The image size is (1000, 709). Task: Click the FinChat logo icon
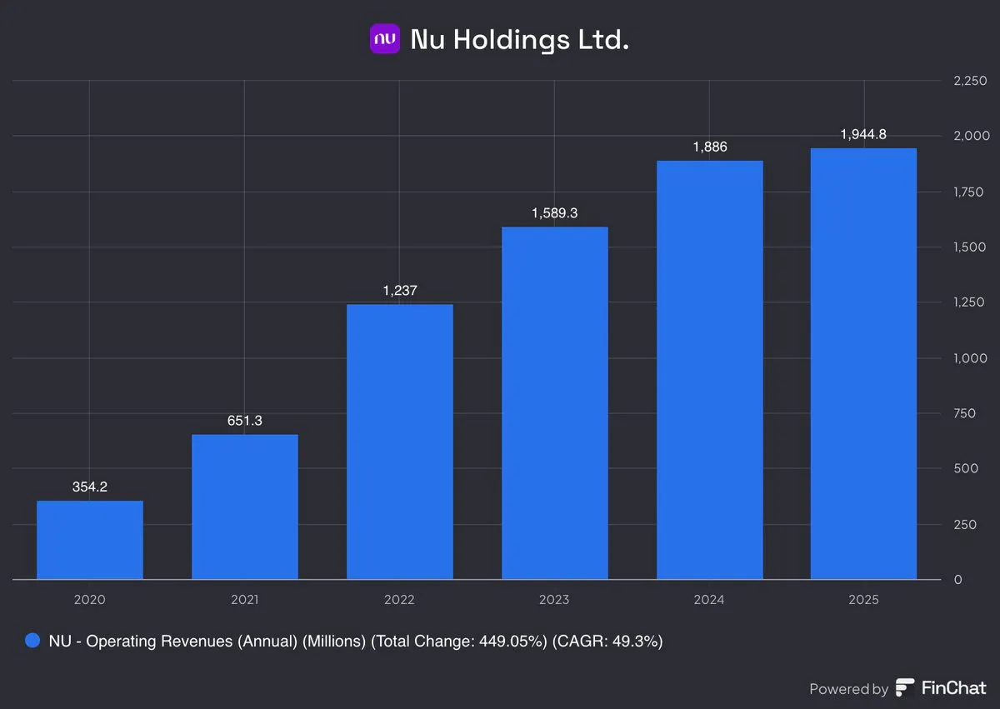[905, 688]
